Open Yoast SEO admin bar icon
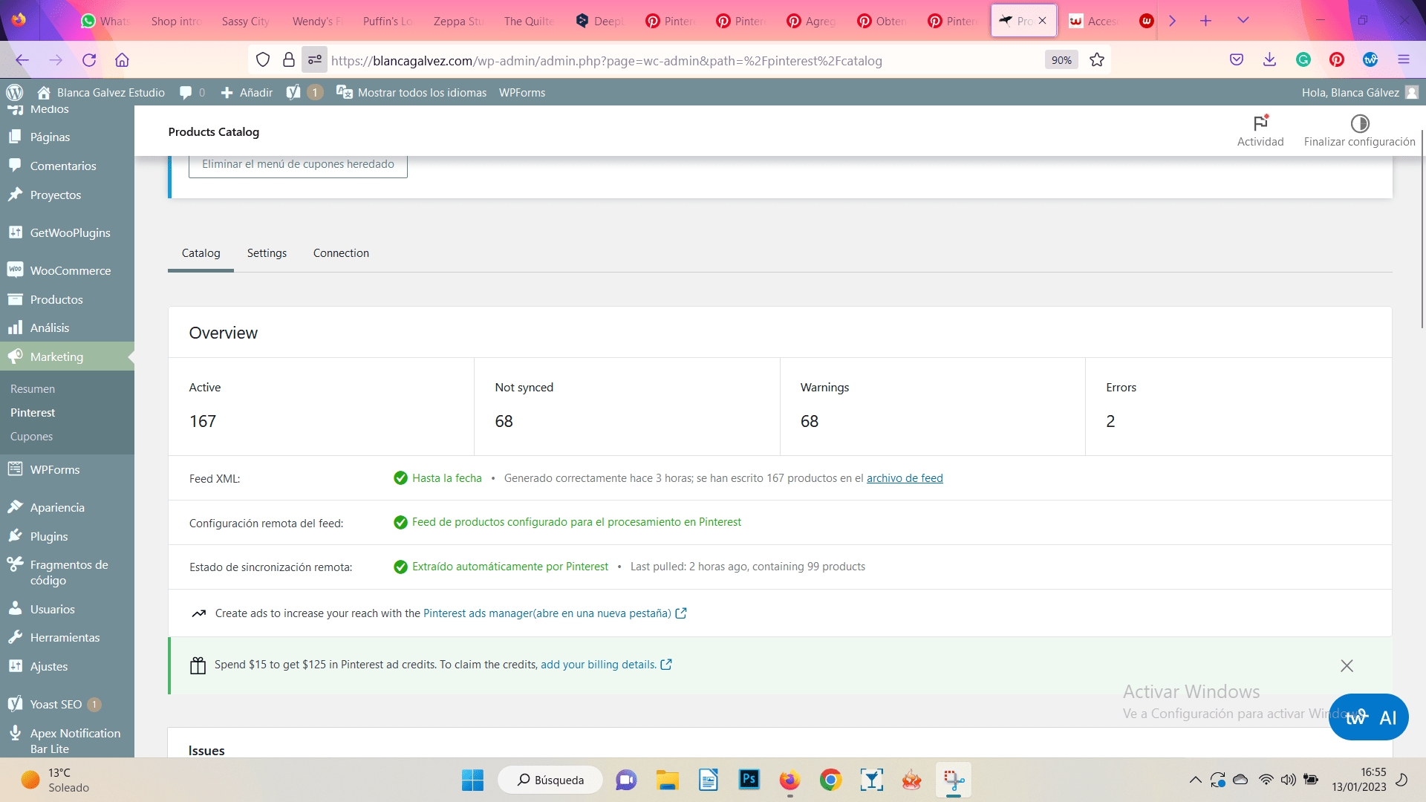 tap(305, 92)
